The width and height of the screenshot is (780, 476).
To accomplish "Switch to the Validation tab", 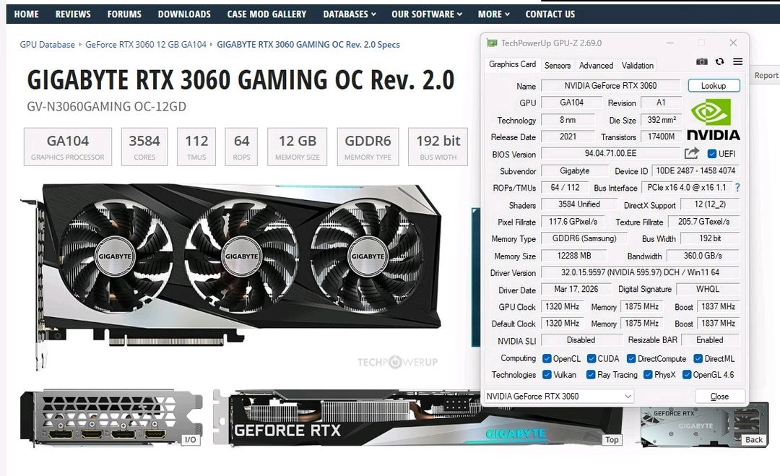I will point(637,65).
